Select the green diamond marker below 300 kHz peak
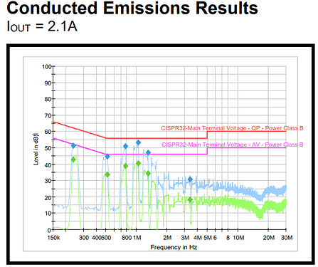 click(73, 159)
